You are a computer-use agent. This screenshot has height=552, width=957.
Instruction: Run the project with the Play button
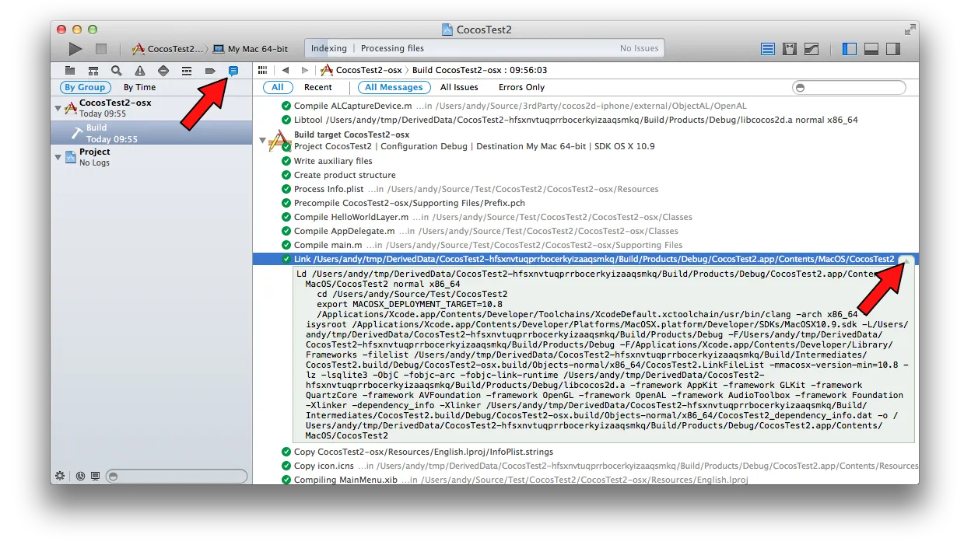[x=75, y=48]
